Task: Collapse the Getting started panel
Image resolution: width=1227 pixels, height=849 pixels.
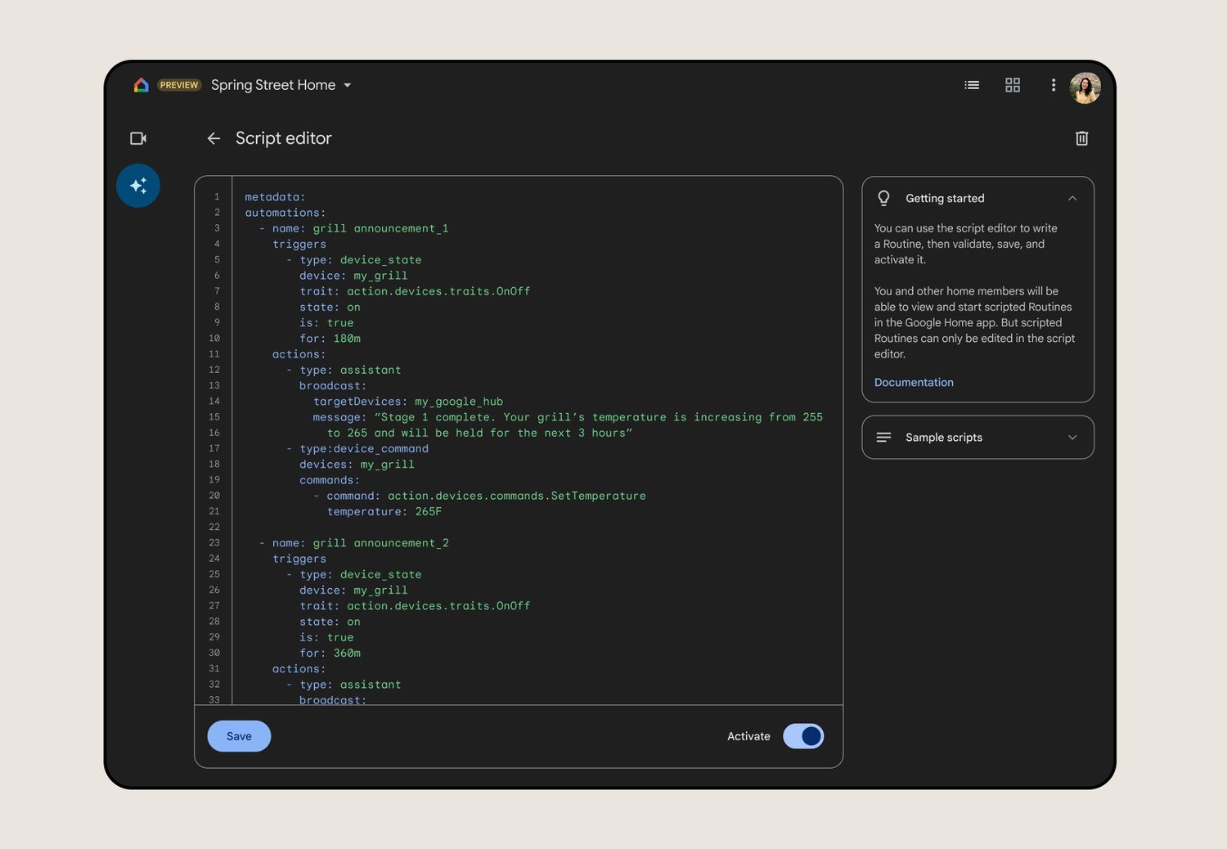Action: click(1072, 198)
